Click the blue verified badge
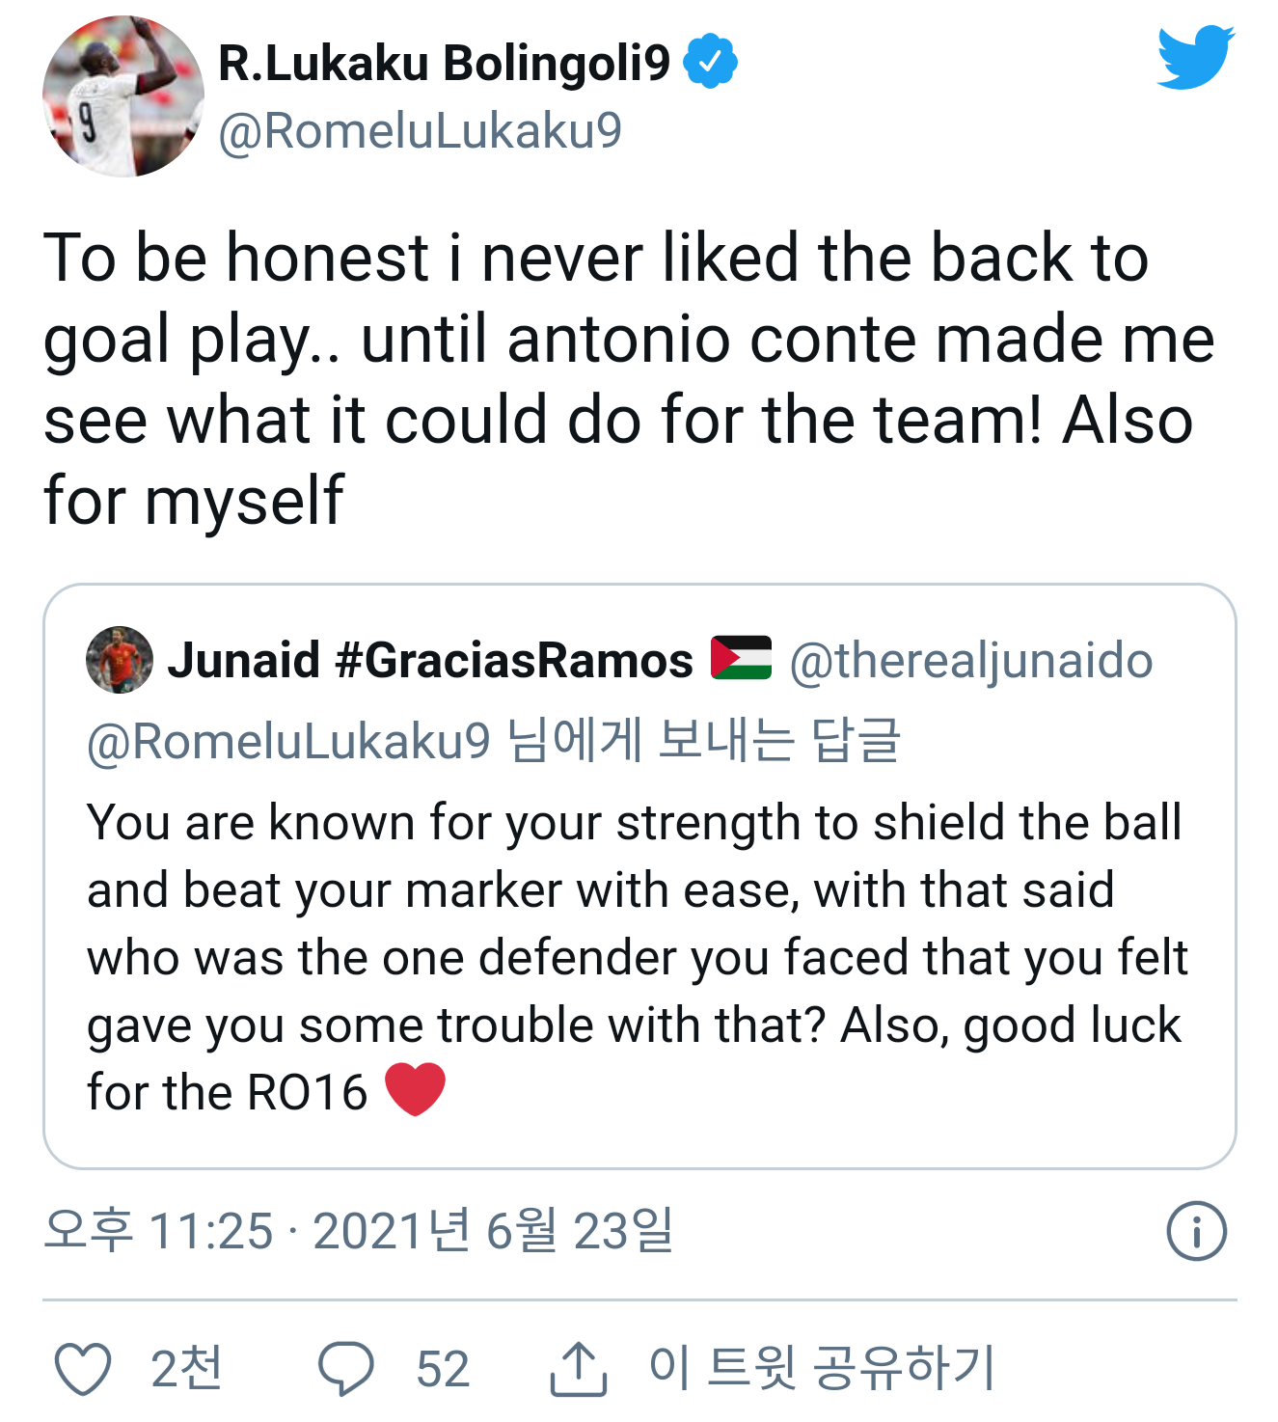The height and width of the screenshot is (1422, 1278). pyautogui.click(x=711, y=63)
